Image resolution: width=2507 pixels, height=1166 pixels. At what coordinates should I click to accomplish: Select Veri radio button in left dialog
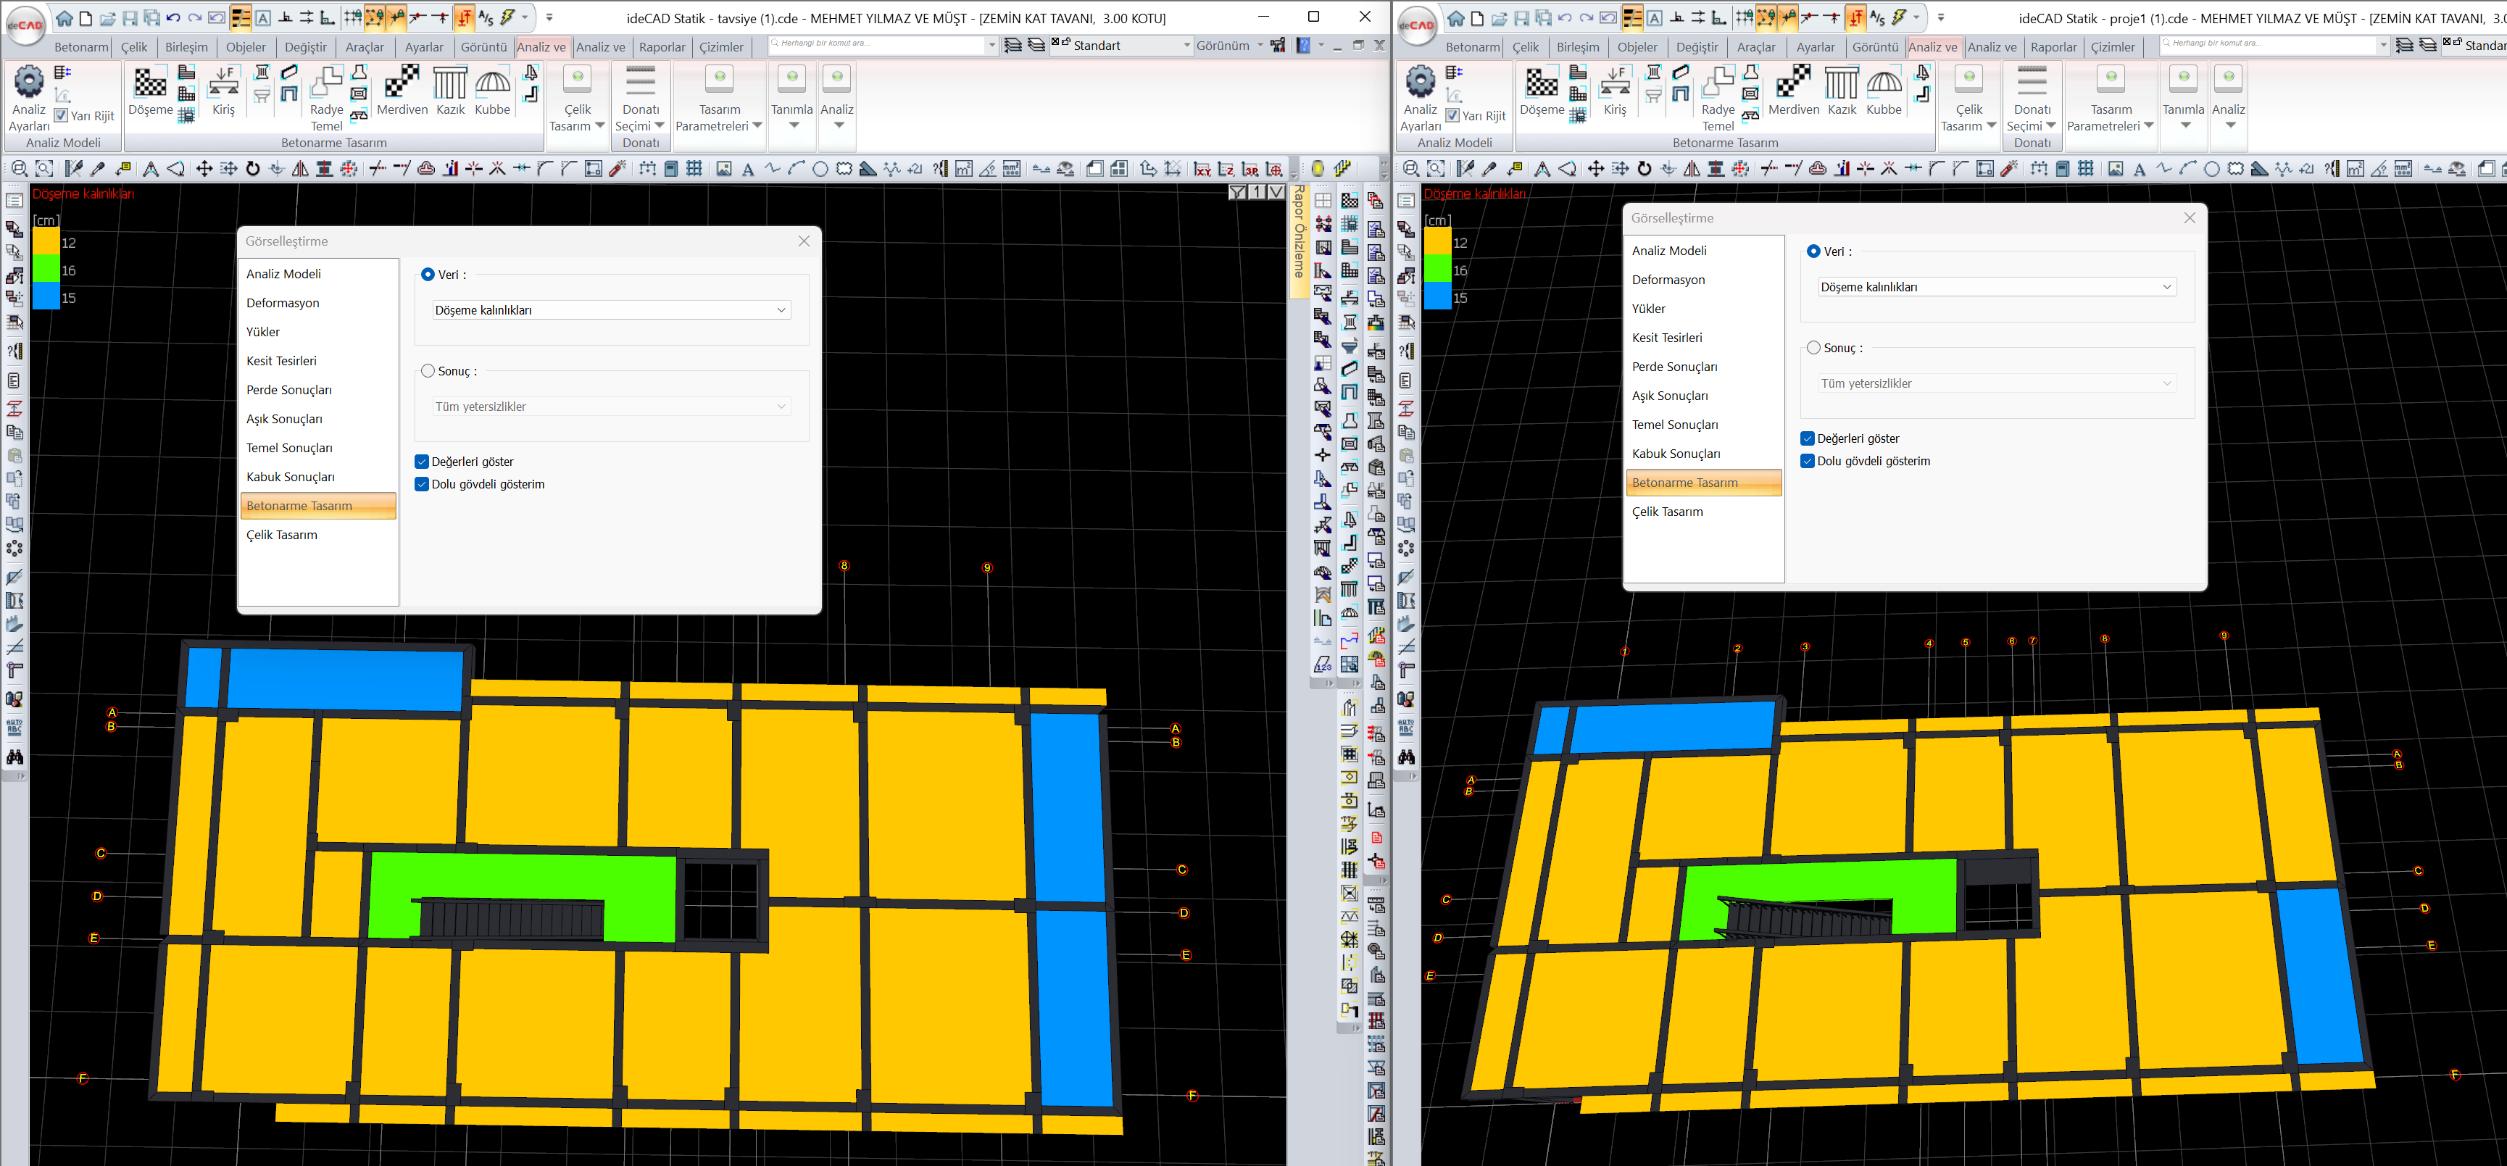click(x=428, y=275)
